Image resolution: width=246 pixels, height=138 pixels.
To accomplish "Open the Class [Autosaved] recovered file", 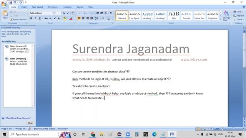I will [x=18, y=49].
